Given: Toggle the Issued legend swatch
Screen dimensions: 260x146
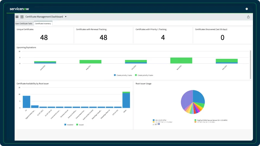Looking at the screenshot, I should tap(77, 125).
